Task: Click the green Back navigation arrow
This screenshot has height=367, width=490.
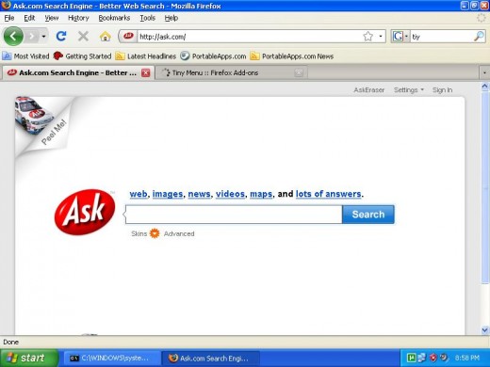Action: tap(13, 37)
